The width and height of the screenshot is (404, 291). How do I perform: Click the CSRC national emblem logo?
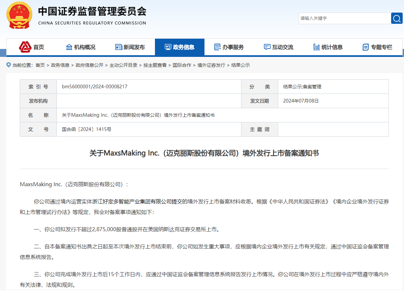(19, 15)
